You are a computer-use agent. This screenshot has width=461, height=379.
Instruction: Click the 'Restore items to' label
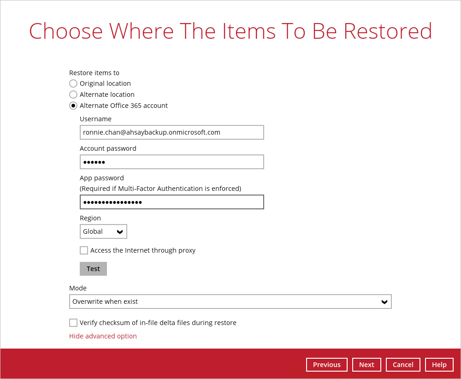tap(94, 73)
